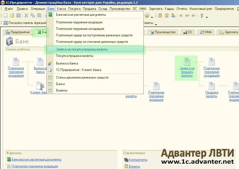Open Банковские расчетные документы journal link

click(37, 159)
